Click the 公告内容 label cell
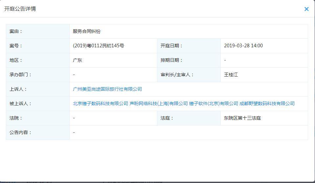The image size is (315, 183). [38, 133]
